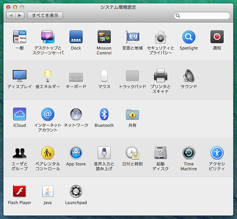Open 省エネルギー light bulb icon
Viewport: 237px width, 219px height.
pos(48,76)
